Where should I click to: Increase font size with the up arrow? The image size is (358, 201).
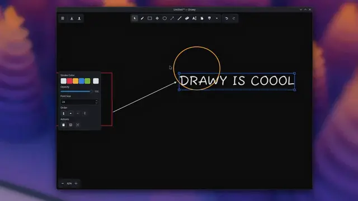point(97,100)
